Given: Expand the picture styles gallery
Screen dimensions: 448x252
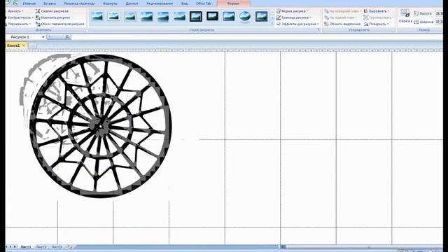Looking at the screenshot, I should click(272, 24).
